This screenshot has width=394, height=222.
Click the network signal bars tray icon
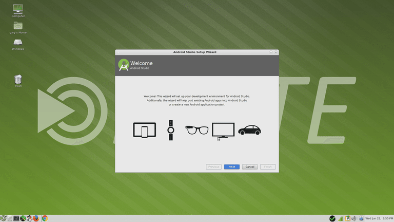click(341, 218)
